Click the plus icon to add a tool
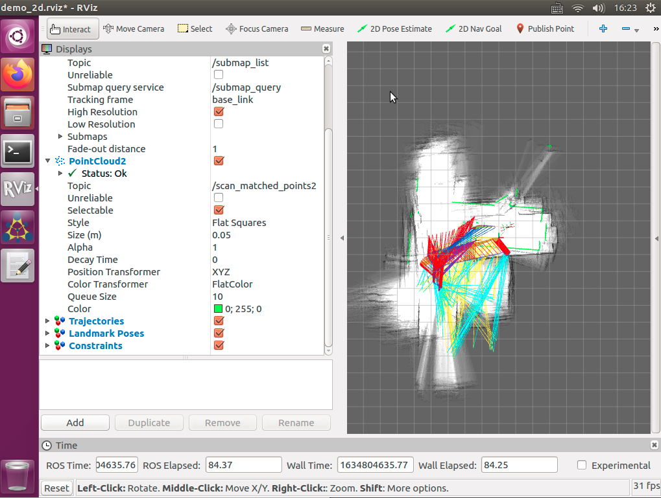 pyautogui.click(x=603, y=28)
